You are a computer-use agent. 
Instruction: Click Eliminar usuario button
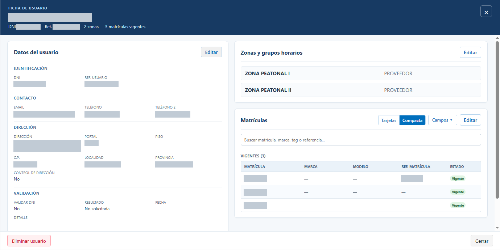coord(29,241)
